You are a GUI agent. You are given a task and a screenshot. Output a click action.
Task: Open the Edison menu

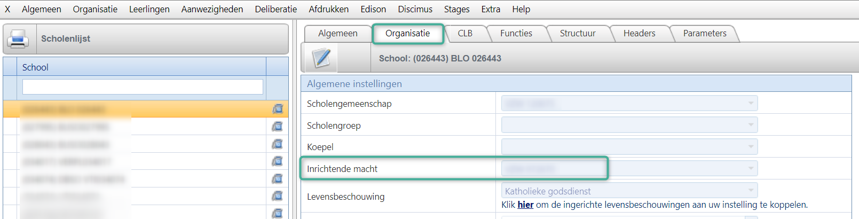pyautogui.click(x=373, y=9)
